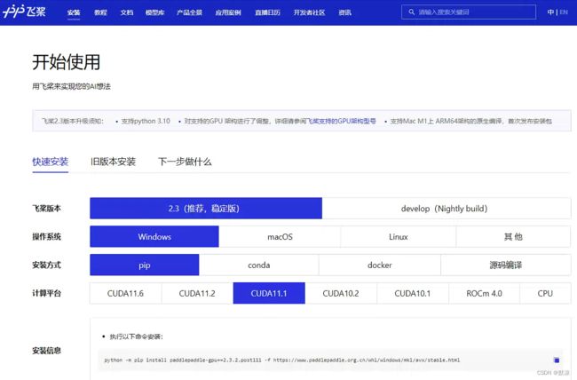Open the 文档 navigation item
The image size is (577, 380).
click(127, 12)
